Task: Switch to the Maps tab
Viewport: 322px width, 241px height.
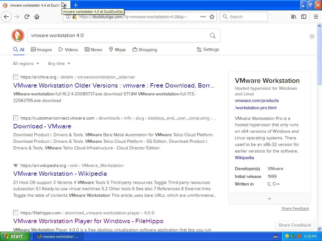Action: [117, 50]
